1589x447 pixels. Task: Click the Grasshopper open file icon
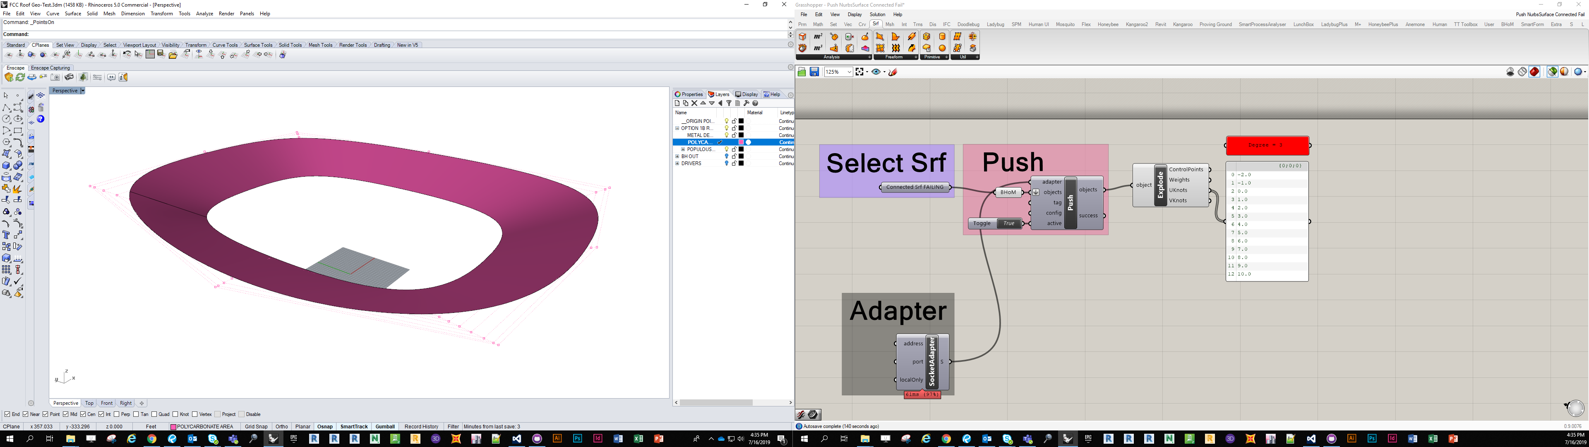[x=801, y=72]
